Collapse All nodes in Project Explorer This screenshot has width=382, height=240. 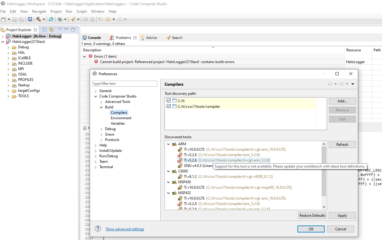44,29
